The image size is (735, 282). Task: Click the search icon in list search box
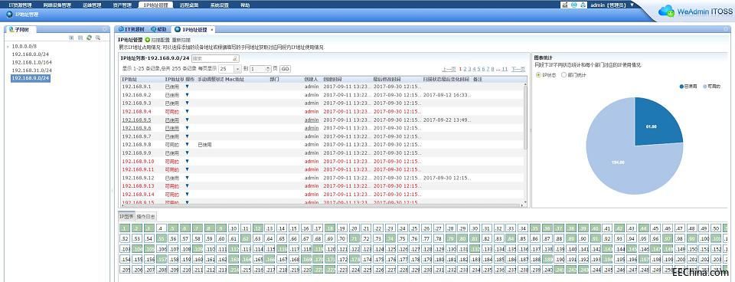(x=235, y=59)
